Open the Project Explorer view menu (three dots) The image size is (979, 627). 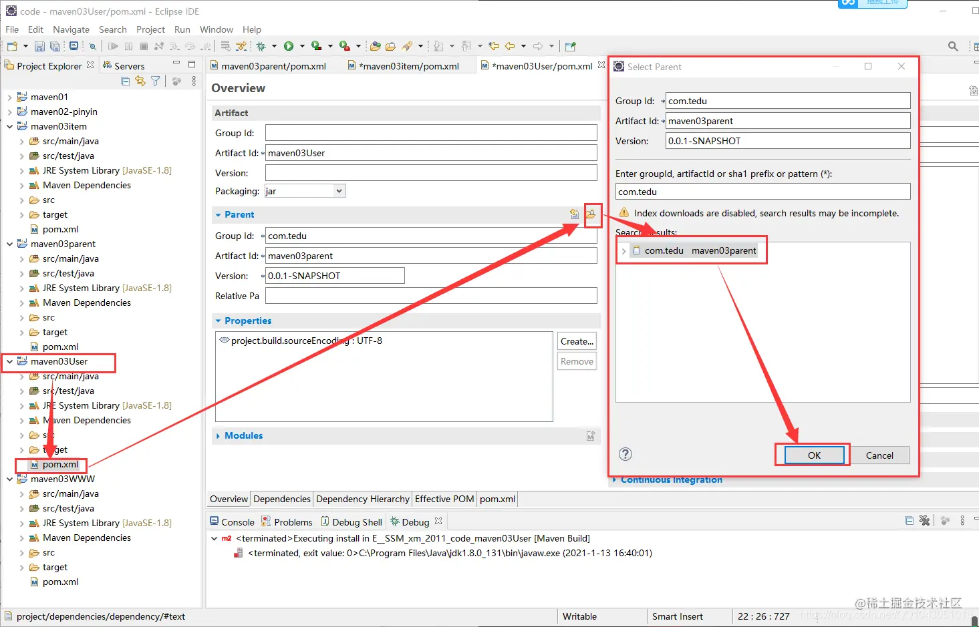coord(194,81)
